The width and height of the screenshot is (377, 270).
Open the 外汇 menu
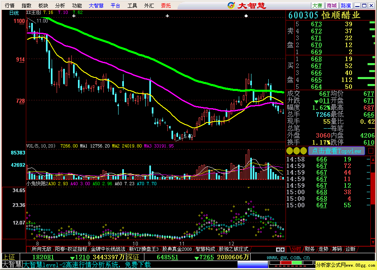click(149, 5)
